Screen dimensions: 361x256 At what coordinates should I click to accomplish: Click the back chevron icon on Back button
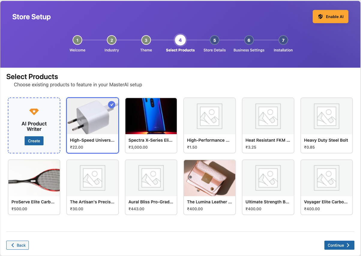pyautogui.click(x=13, y=245)
